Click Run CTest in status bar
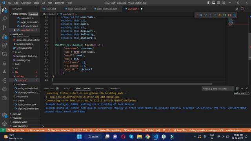The height and width of the screenshot is (141, 251). click(x=180, y=130)
